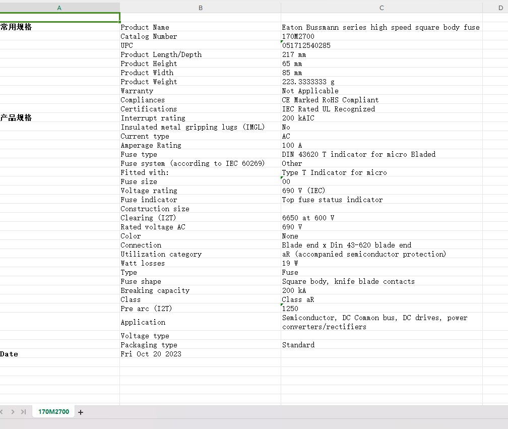Select 'Semiconductor, DC Common bus' cell
This screenshot has height=429, width=508.
(x=382, y=322)
